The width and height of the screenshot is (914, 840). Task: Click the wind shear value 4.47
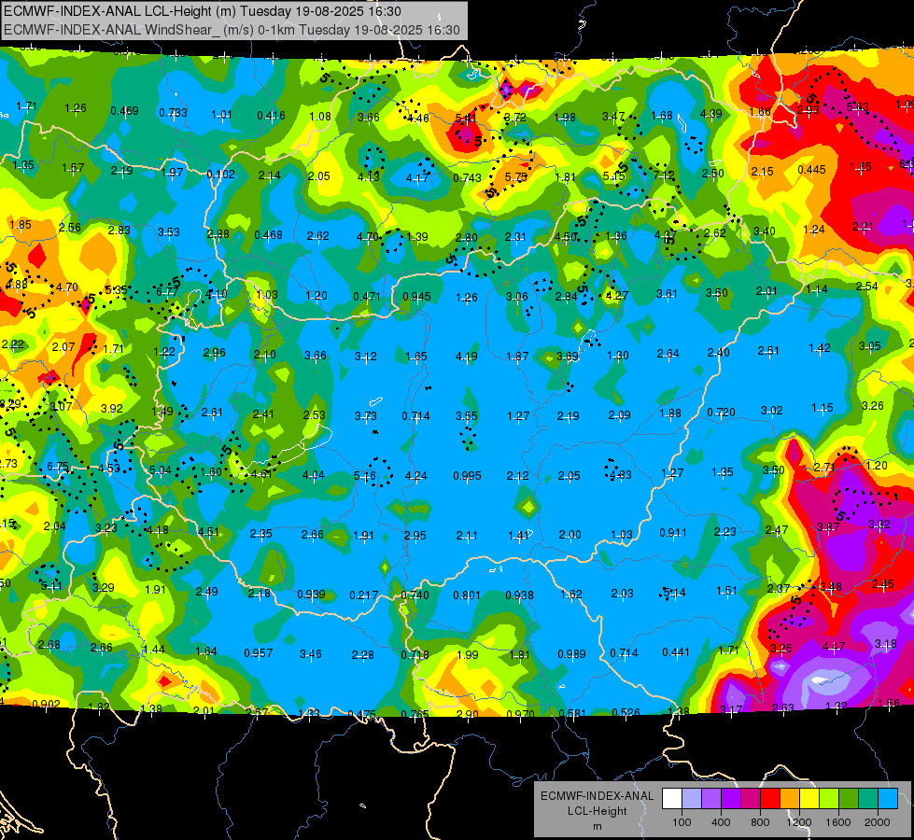coord(834,646)
